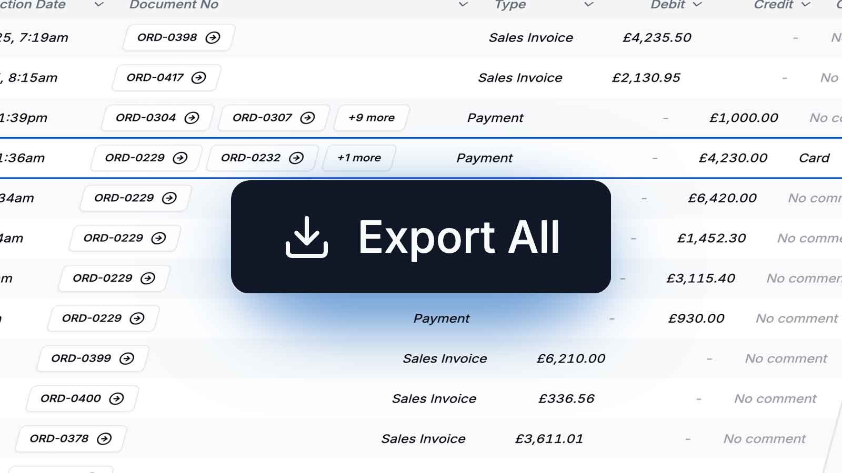842x473 pixels.
Task: Select the credit value £3,115.40
Action: (700, 279)
